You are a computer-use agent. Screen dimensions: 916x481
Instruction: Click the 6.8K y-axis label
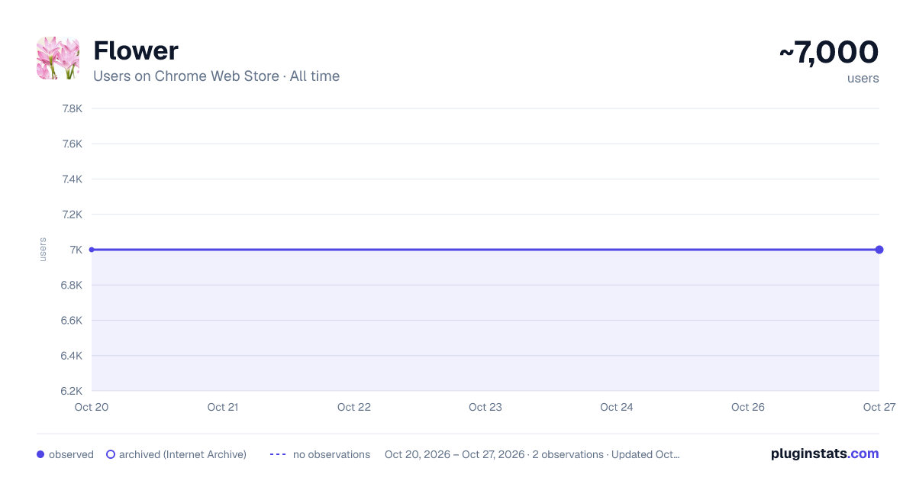pyautogui.click(x=72, y=285)
